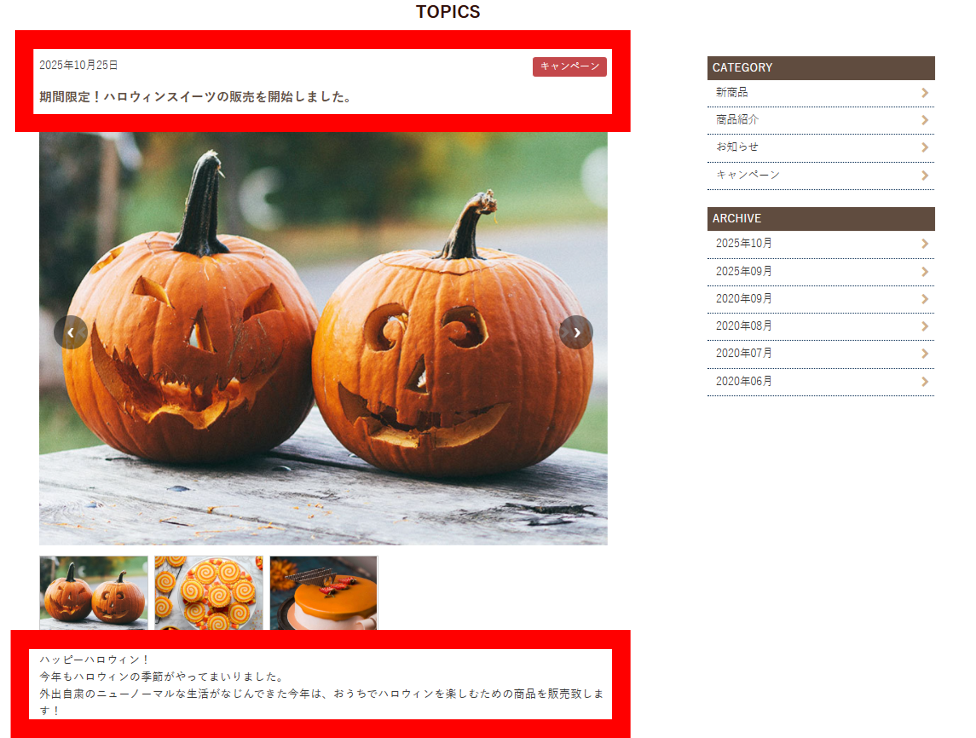Select the orange glazed cake thumbnail
Image resolution: width=976 pixels, height=738 pixels.
click(324, 593)
